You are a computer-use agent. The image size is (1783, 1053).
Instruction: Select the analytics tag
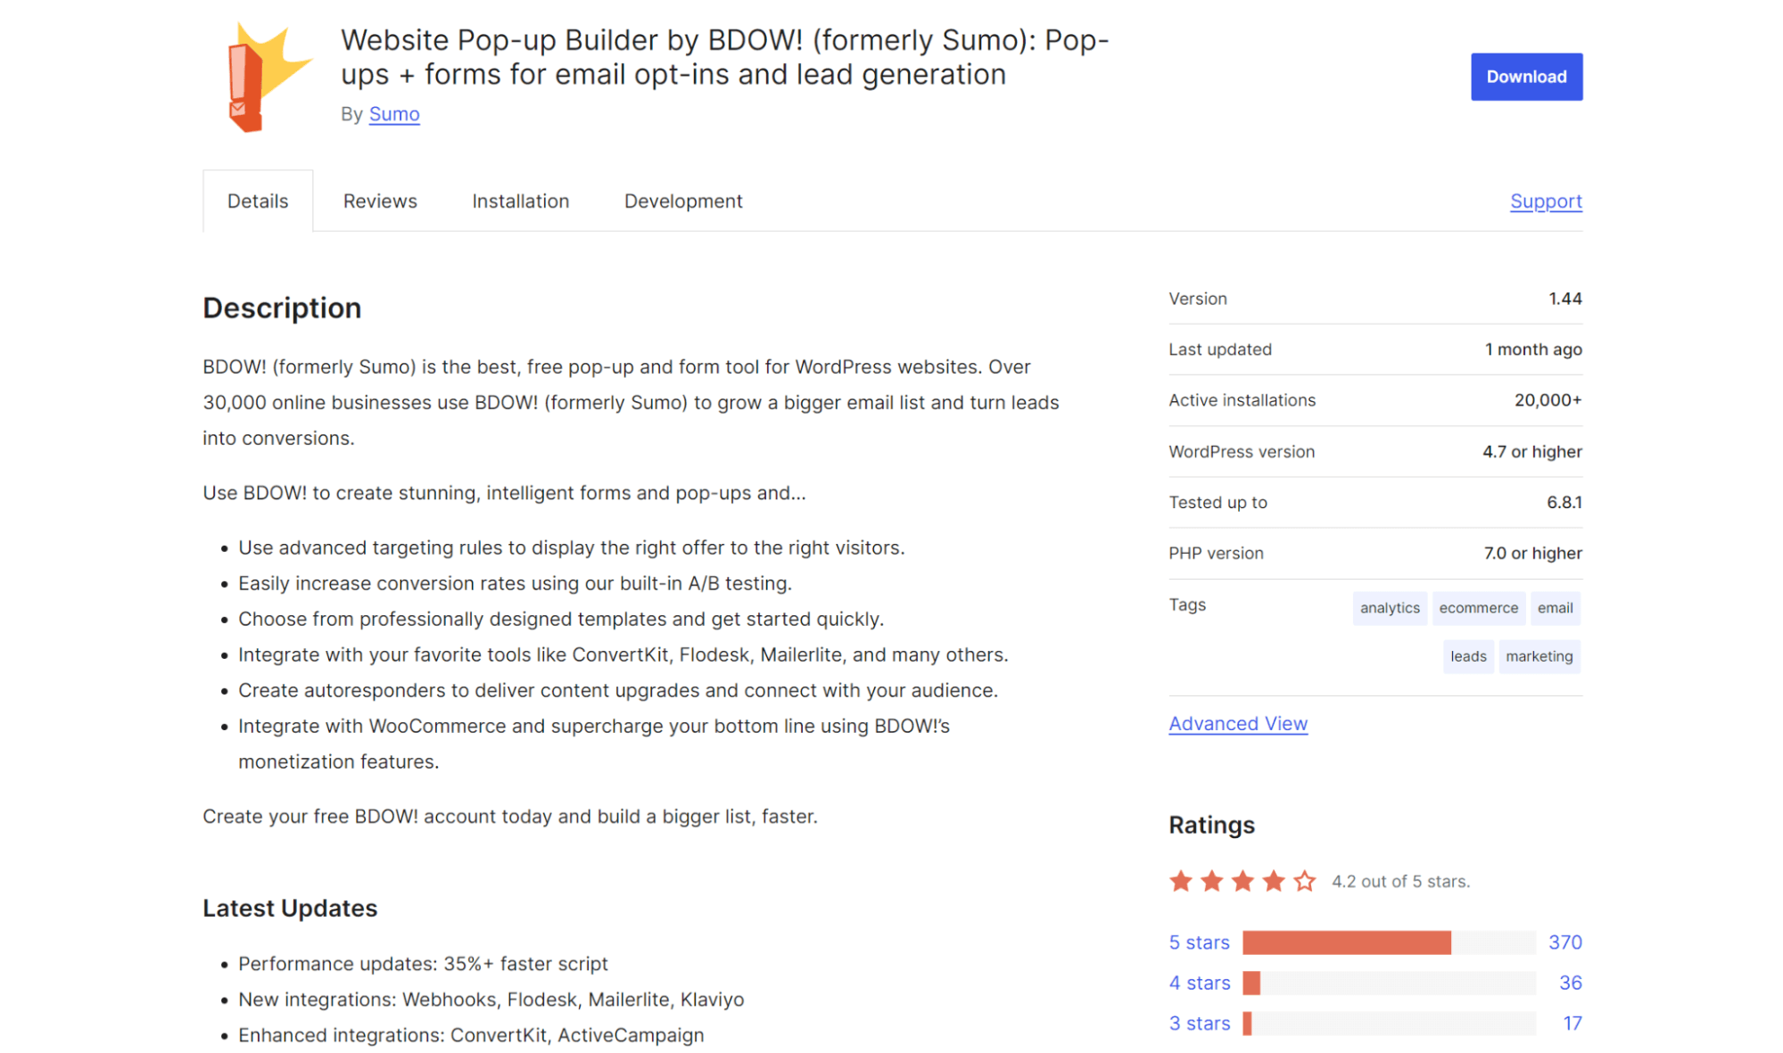point(1389,608)
